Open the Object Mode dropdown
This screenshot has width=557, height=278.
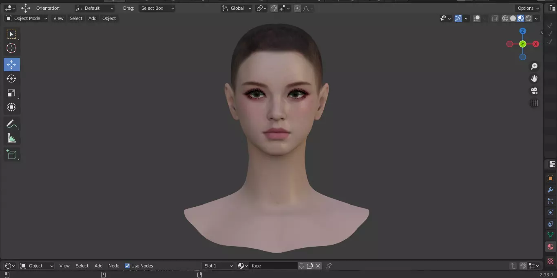(x=26, y=18)
